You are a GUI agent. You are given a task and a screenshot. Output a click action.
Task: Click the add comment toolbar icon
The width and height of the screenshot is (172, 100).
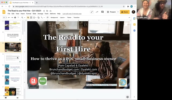48,17
